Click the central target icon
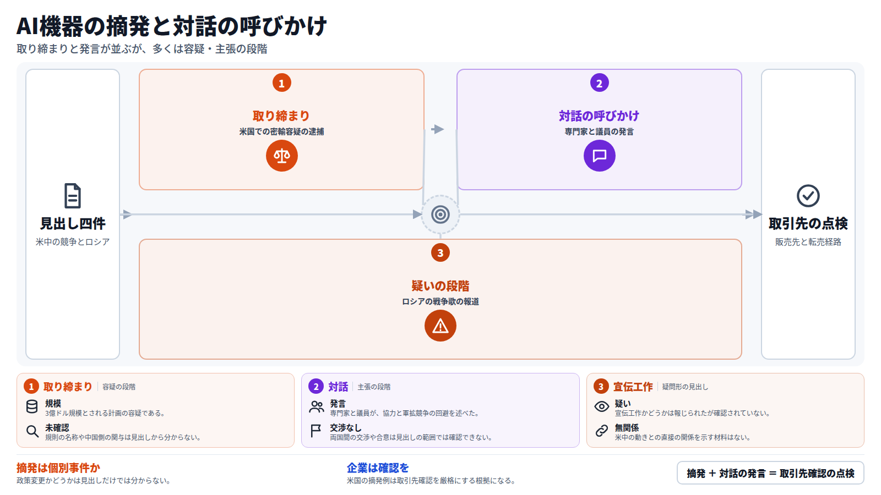 pos(440,215)
